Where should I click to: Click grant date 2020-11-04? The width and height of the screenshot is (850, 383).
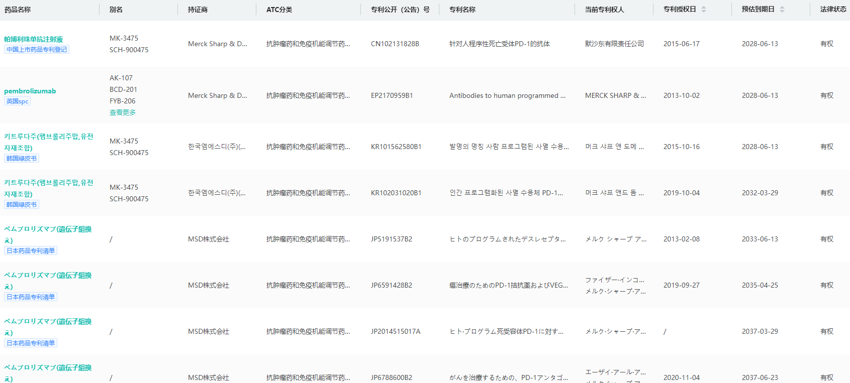point(682,378)
